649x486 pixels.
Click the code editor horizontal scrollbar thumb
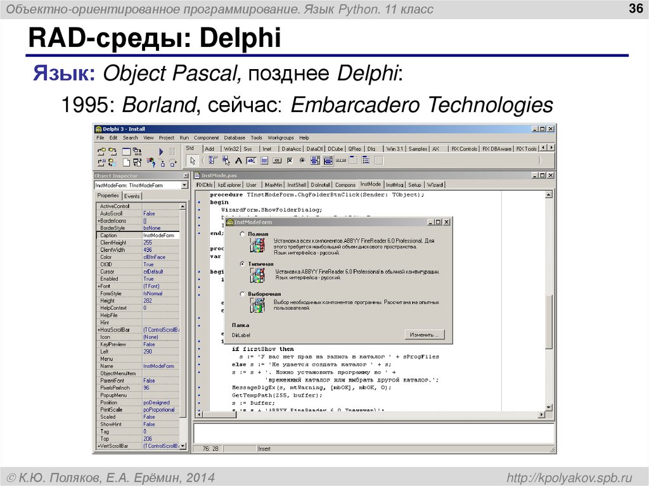click(x=220, y=414)
